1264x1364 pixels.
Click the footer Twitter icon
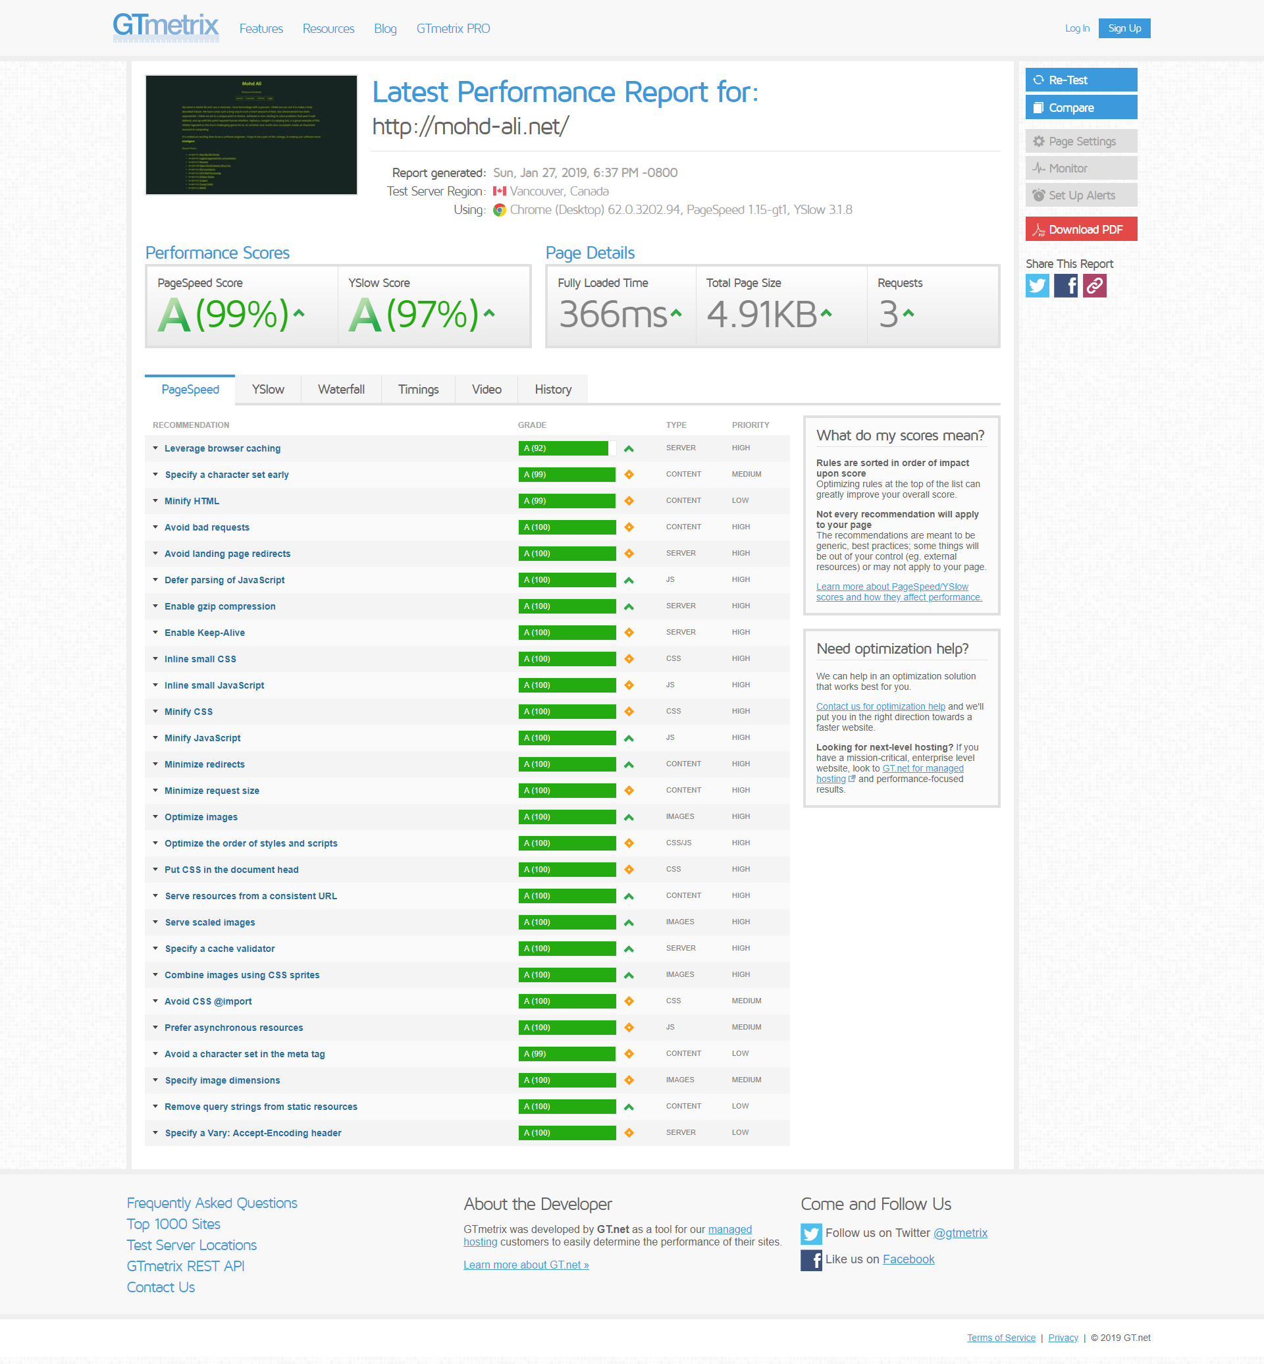(811, 1234)
